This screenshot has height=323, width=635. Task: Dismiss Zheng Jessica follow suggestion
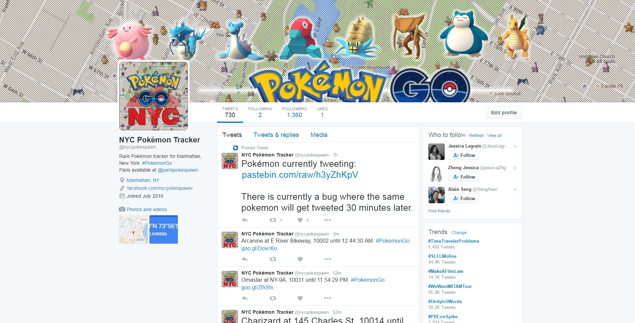(515, 168)
